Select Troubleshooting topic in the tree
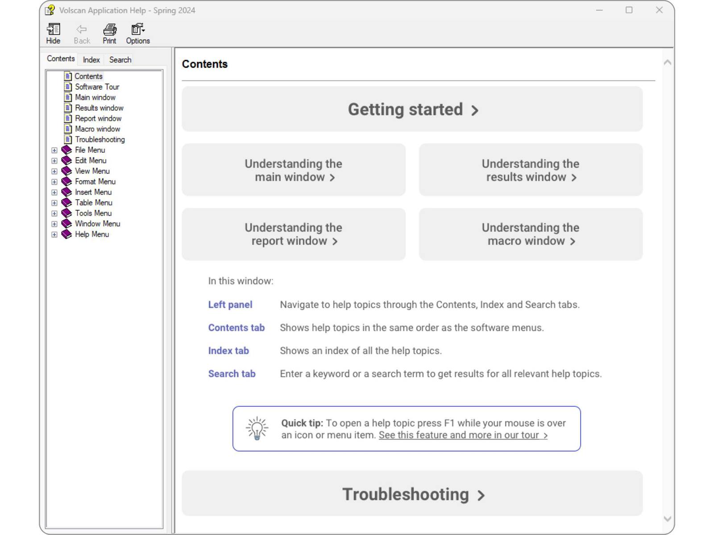 tap(100, 140)
